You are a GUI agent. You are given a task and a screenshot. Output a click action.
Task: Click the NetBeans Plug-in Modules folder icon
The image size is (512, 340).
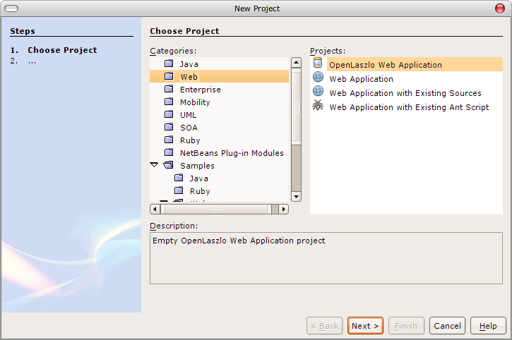coord(169,152)
